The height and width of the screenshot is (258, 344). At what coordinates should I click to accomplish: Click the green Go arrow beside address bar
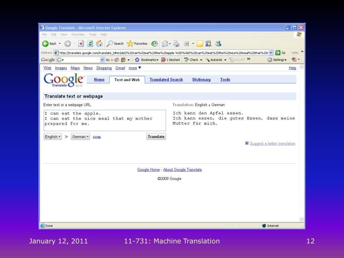click(x=278, y=53)
